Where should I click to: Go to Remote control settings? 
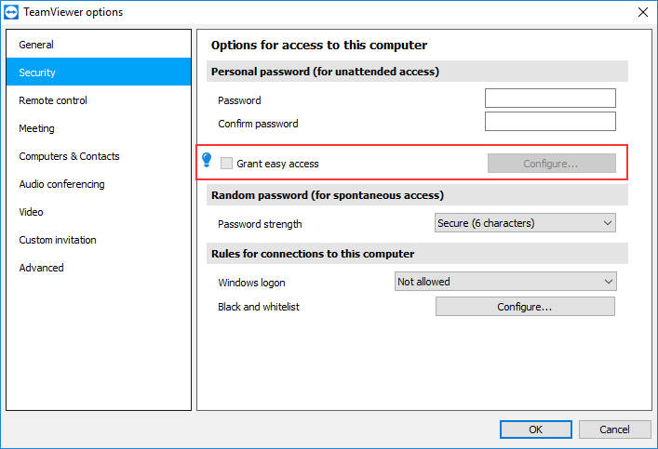[99, 100]
